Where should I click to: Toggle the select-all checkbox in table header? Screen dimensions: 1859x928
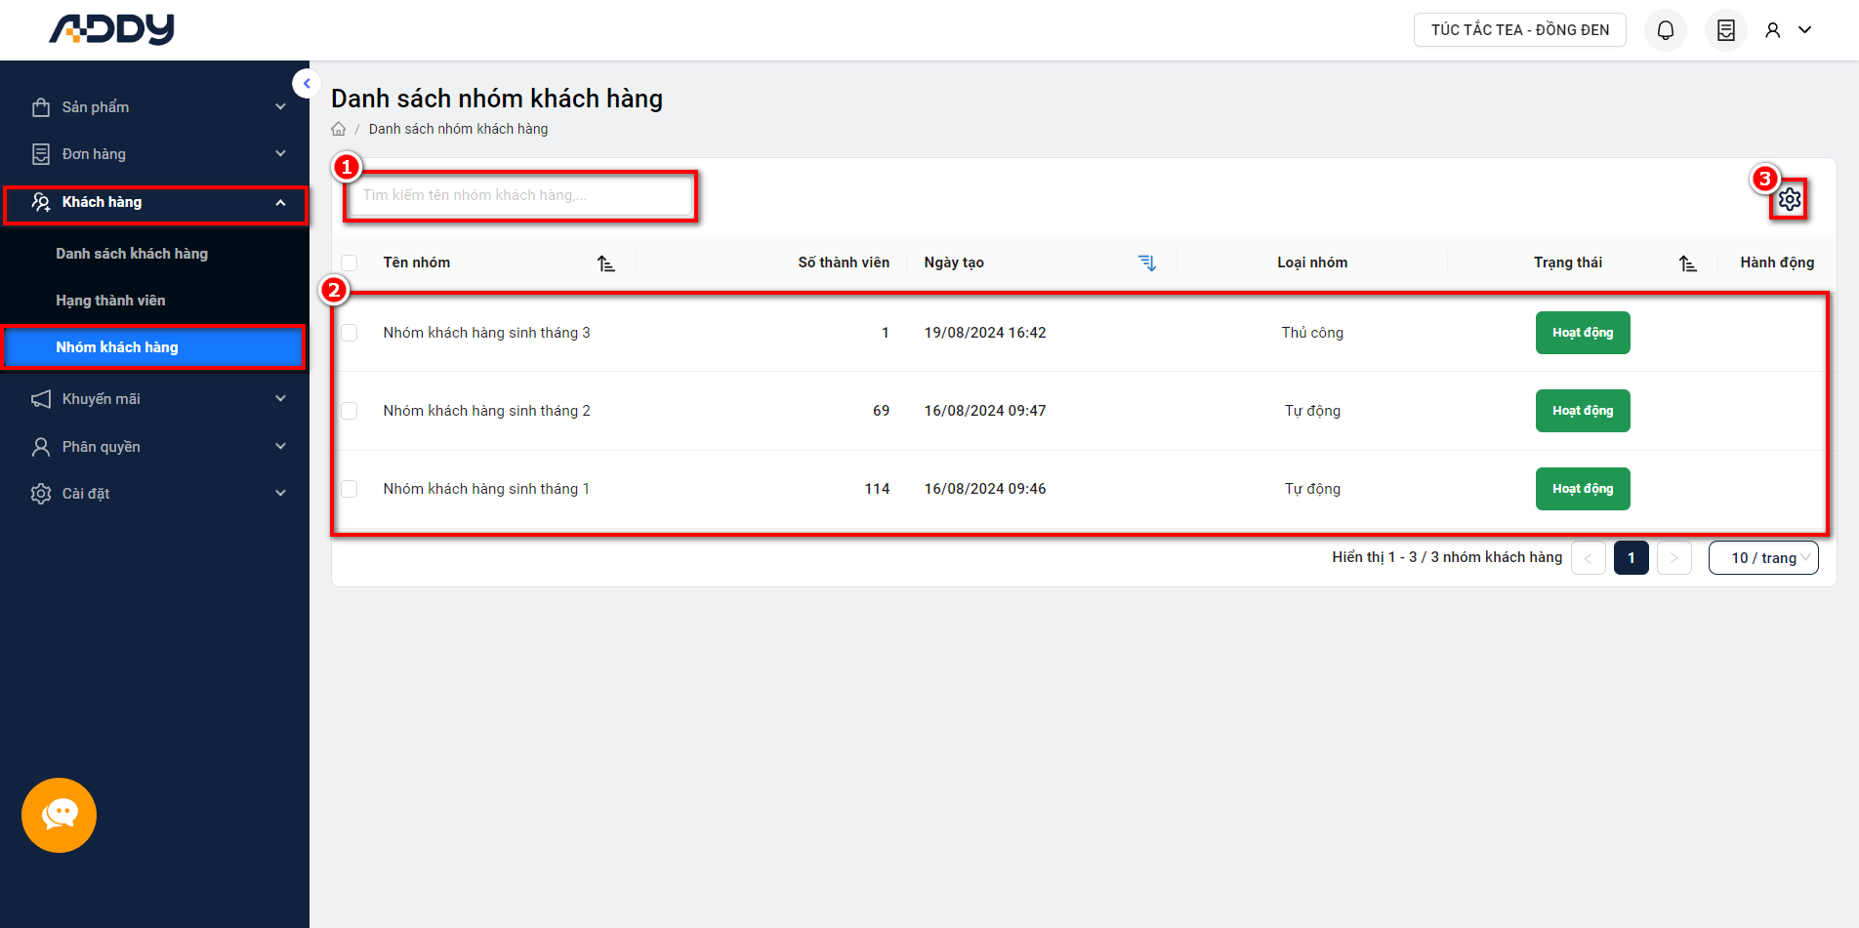[350, 262]
